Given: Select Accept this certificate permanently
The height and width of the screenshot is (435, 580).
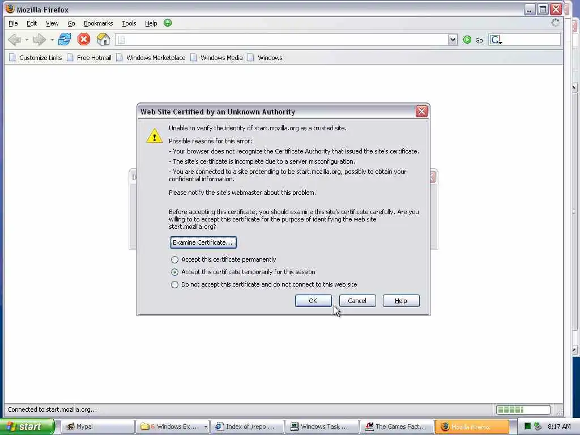Looking at the screenshot, I should pyautogui.click(x=174, y=259).
